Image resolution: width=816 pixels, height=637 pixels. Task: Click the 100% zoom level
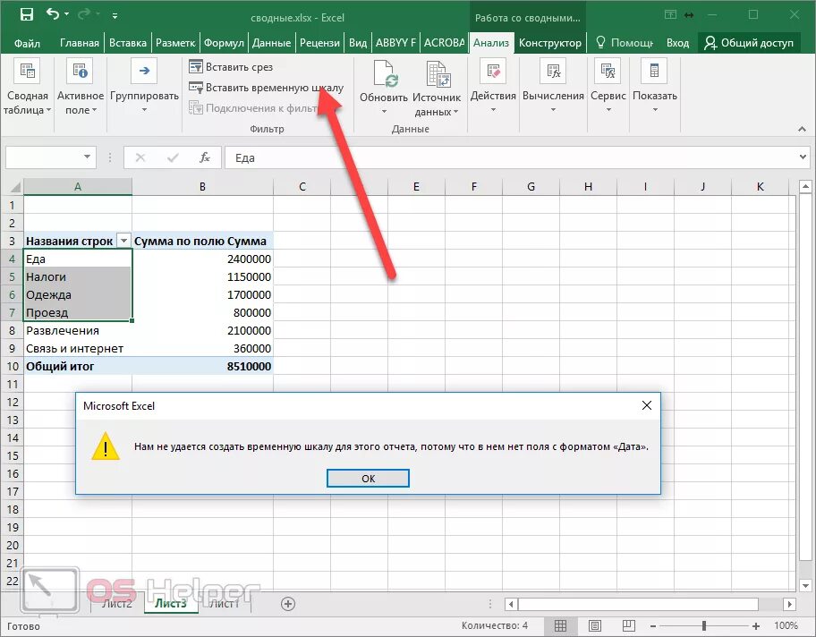(x=786, y=625)
